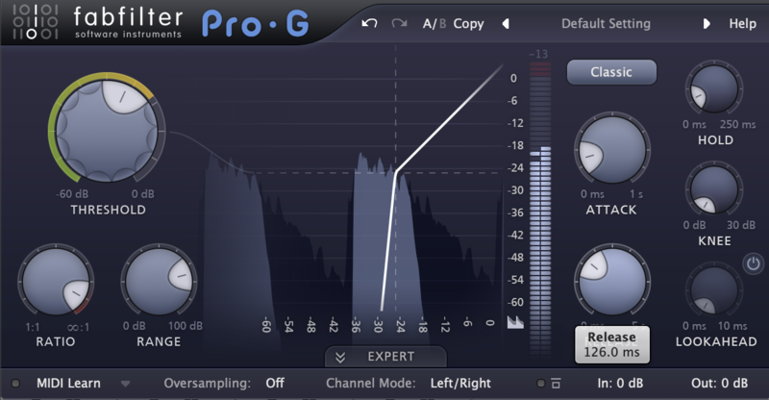This screenshot has width=769, height=400.
Task: Click the output options icon beside In level
Action: click(556, 384)
